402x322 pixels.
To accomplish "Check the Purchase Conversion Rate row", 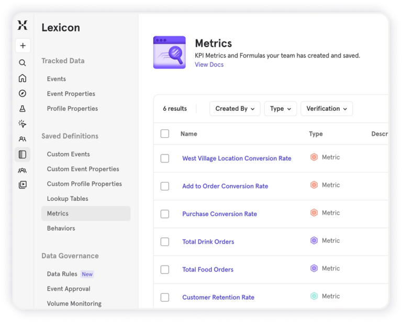I will click(x=165, y=214).
